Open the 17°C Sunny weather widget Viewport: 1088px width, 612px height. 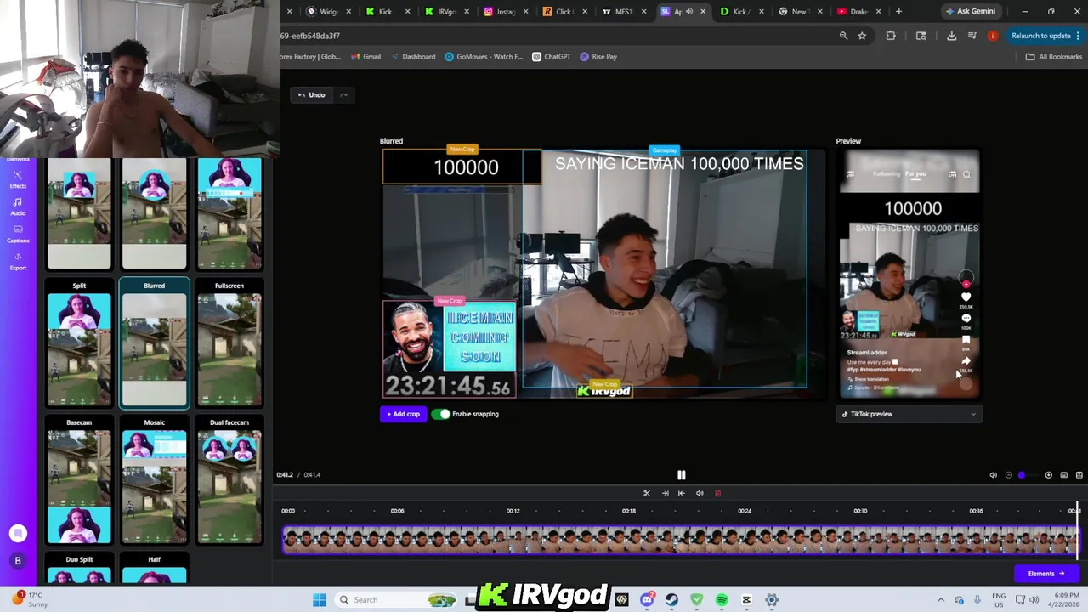click(x=30, y=599)
